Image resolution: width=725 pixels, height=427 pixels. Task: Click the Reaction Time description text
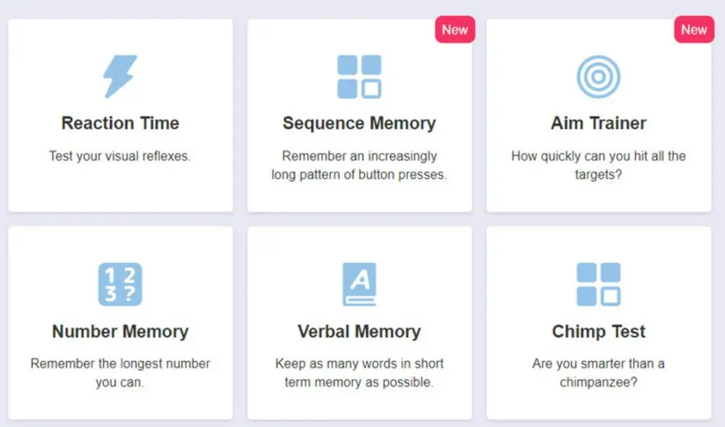pos(120,156)
